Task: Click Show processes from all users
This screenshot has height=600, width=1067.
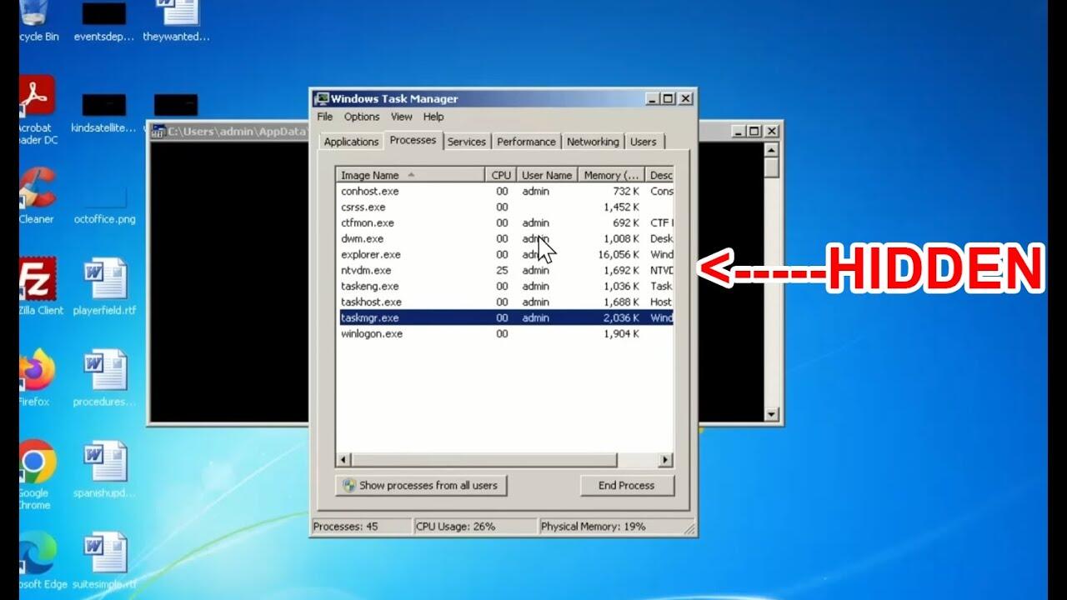Action: [x=421, y=485]
